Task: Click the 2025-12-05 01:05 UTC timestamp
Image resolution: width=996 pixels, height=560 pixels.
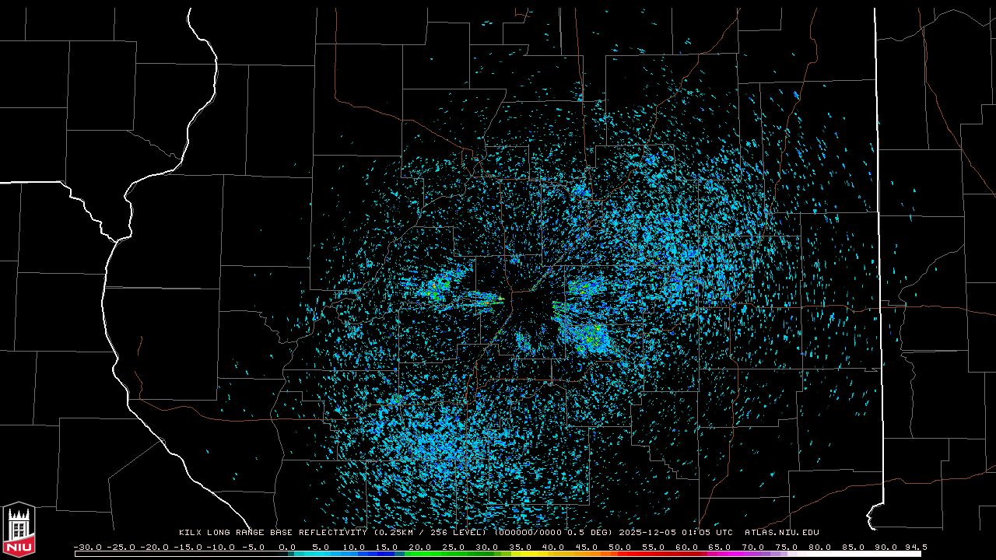Action: [x=676, y=533]
